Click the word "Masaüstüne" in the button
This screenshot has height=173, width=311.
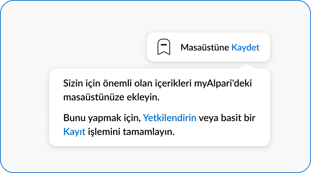204,47
